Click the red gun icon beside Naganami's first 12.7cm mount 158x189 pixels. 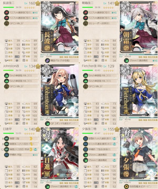7,13
